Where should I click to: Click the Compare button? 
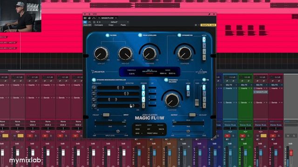99,25
